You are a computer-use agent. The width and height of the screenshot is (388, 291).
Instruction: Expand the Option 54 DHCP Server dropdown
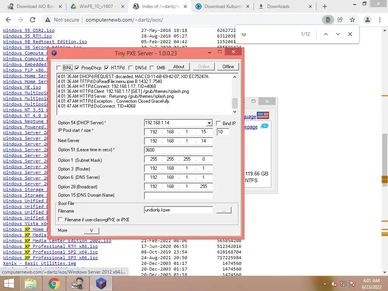pyautogui.click(x=209, y=123)
